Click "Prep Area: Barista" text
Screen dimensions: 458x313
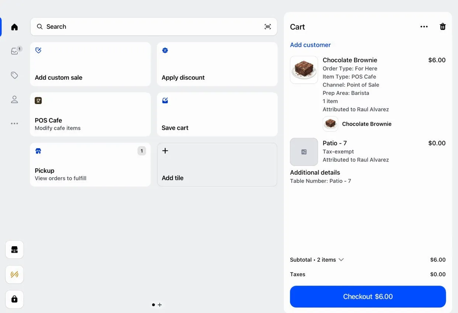346,93
